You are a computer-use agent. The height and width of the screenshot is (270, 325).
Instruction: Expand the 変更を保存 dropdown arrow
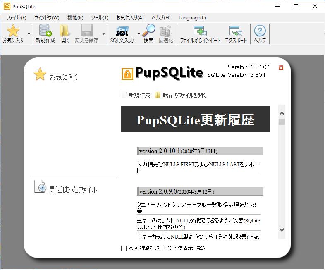[103, 34]
